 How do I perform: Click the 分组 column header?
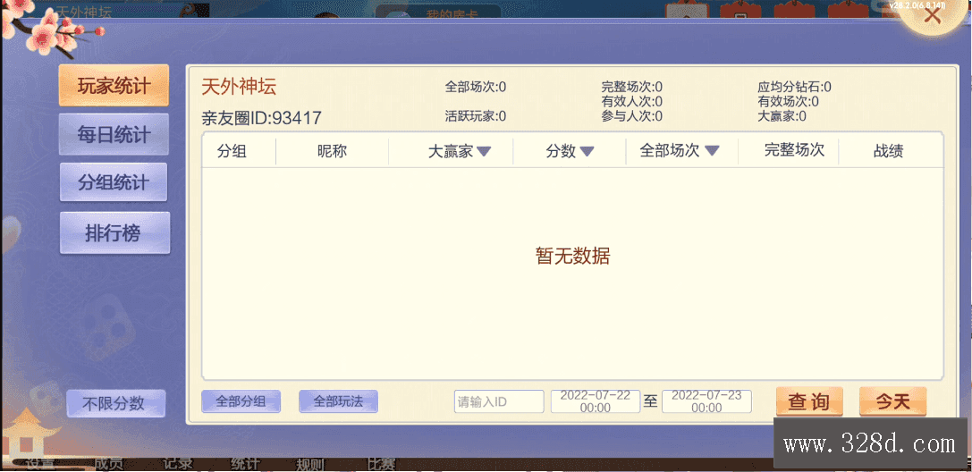coord(232,151)
